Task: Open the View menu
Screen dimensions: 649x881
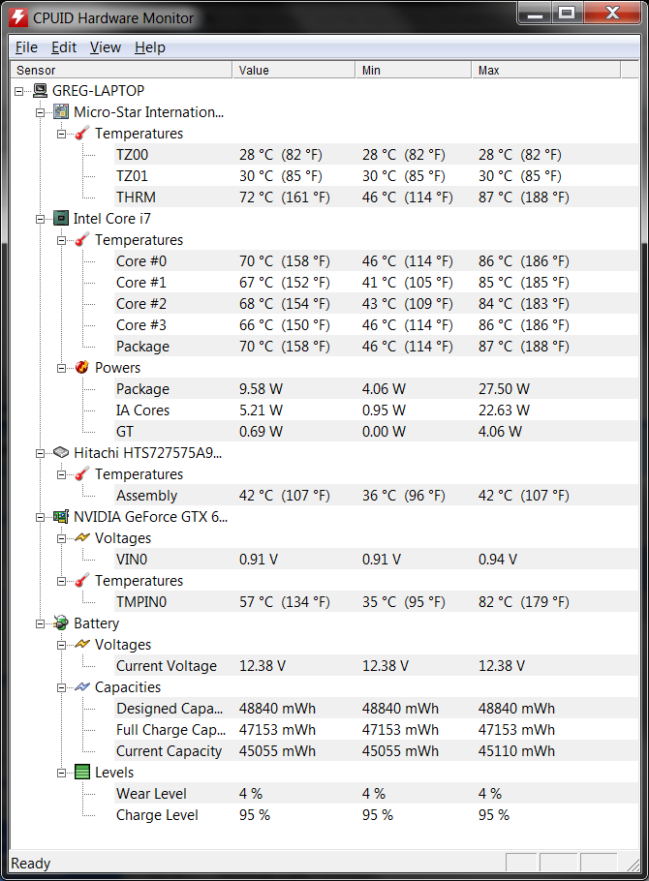Action: pos(105,47)
